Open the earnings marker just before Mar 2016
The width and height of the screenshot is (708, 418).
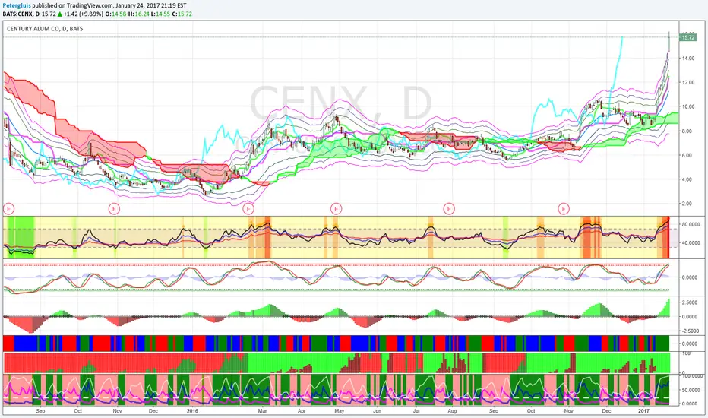click(x=248, y=209)
